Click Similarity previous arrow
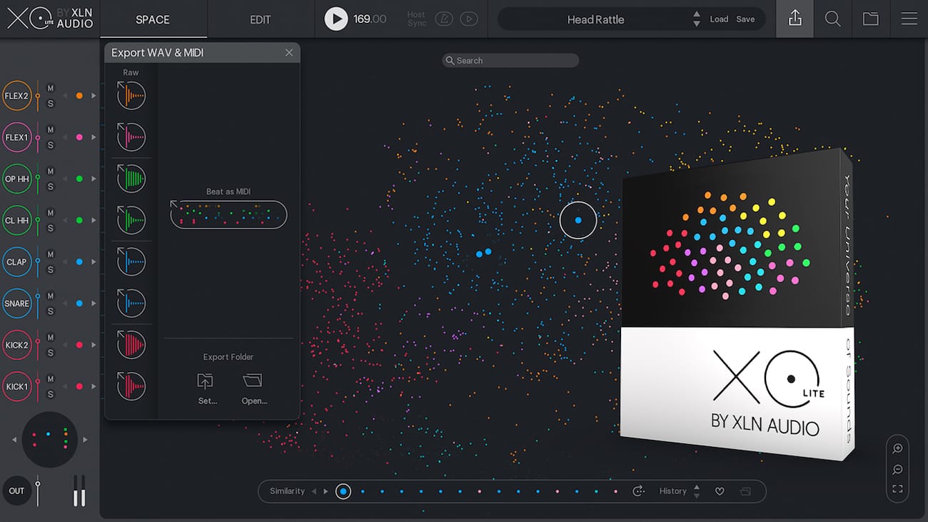Screen dimensions: 928x522 coord(313,491)
